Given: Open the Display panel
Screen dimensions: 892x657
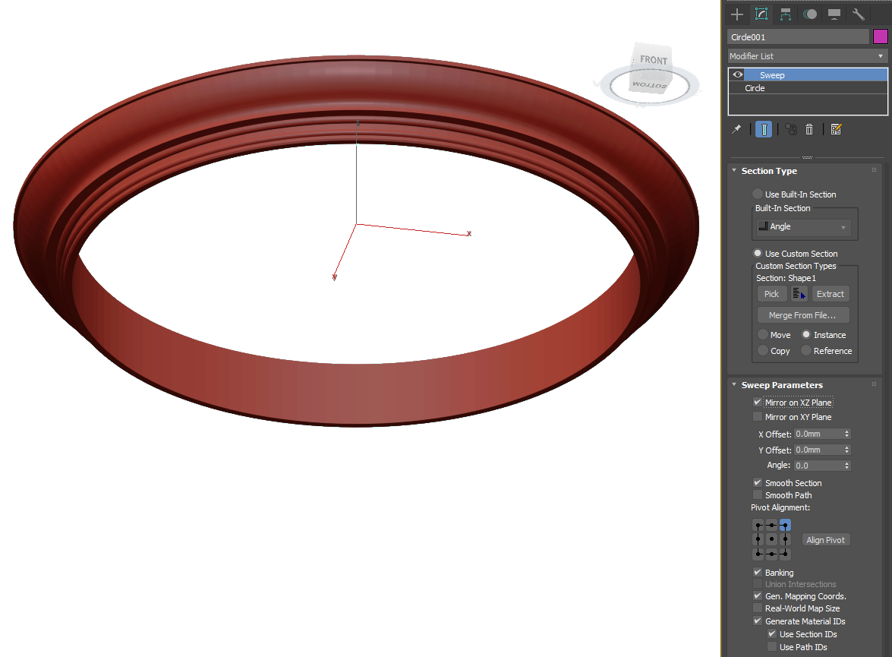Looking at the screenshot, I should pyautogui.click(x=834, y=14).
